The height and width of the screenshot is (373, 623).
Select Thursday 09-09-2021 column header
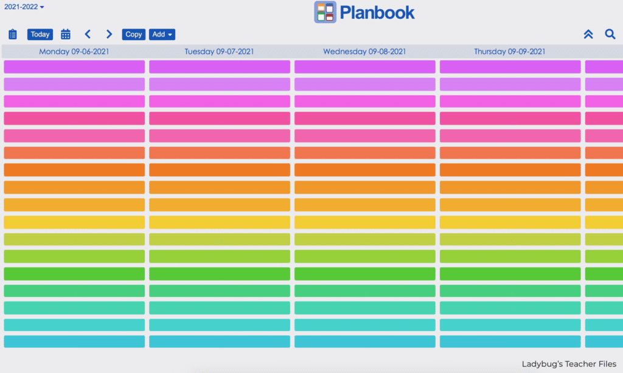pos(510,52)
